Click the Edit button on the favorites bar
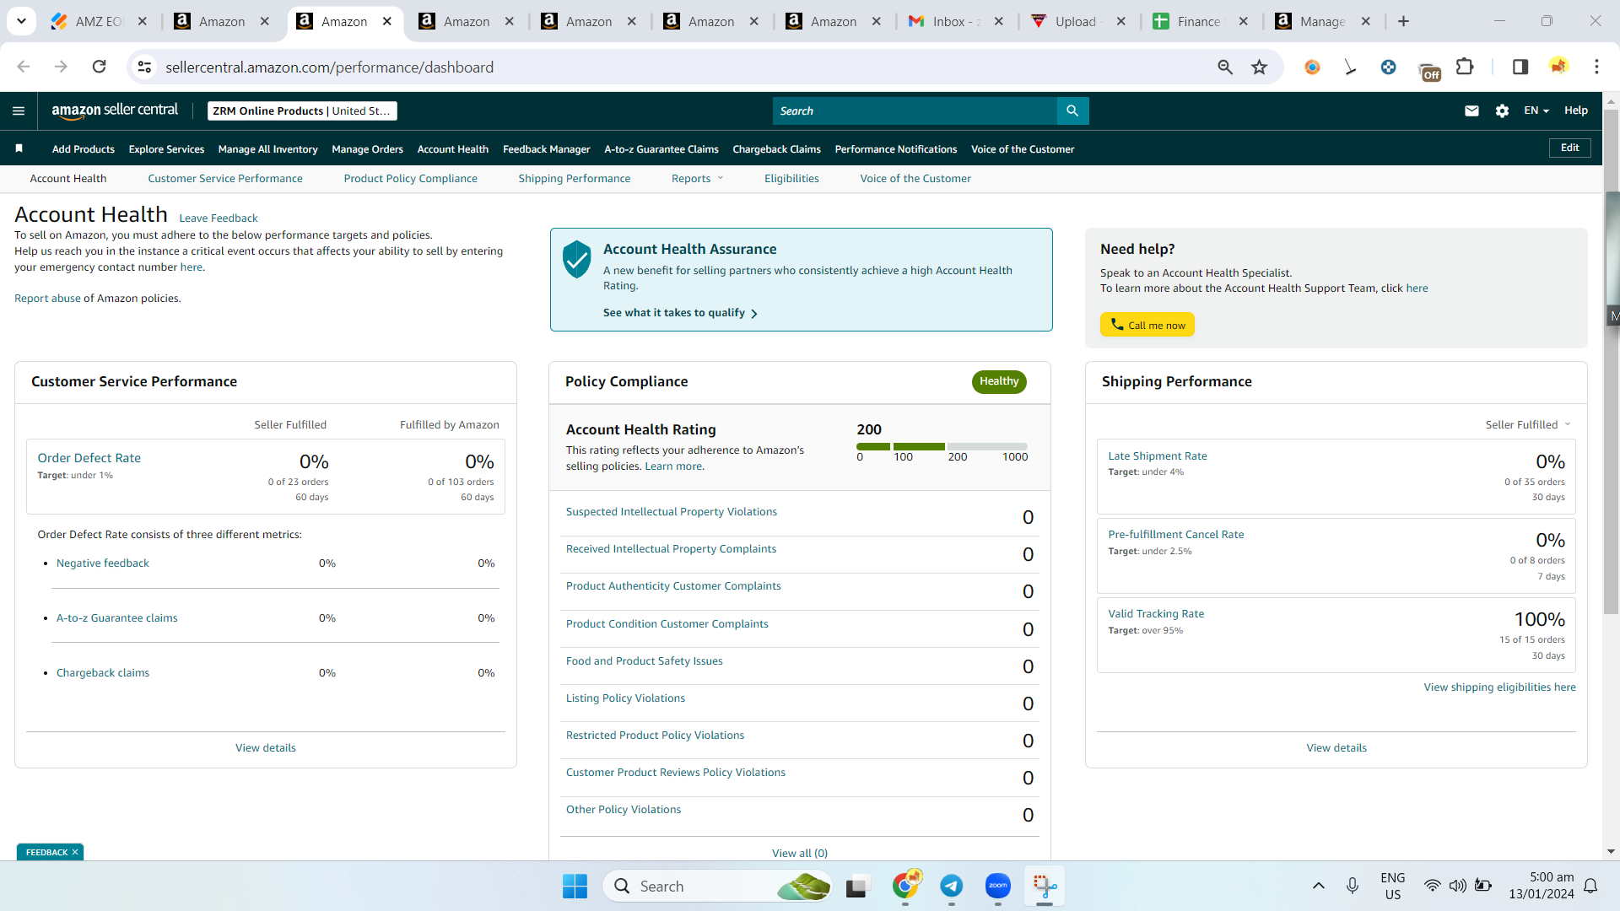The width and height of the screenshot is (1620, 911). click(1570, 148)
